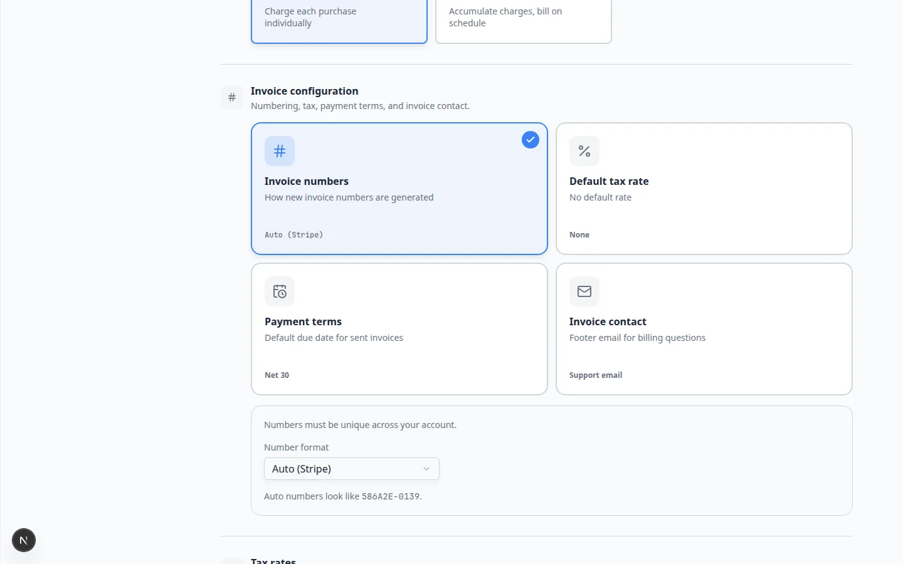Click the calendar clock icon on Payment terms card
The width and height of the screenshot is (903, 564).
[x=280, y=291]
